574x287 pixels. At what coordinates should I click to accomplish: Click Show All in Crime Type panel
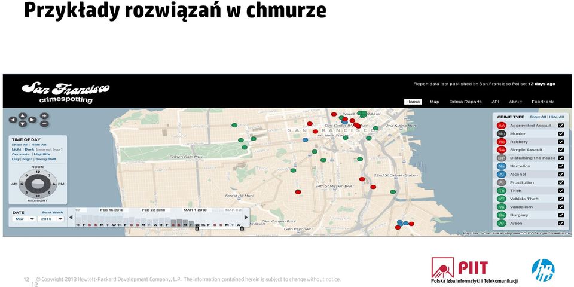tap(538, 117)
